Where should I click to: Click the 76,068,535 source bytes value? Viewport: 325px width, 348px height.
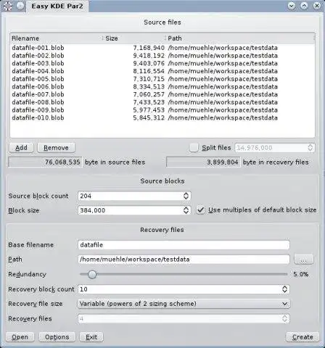(x=45, y=162)
